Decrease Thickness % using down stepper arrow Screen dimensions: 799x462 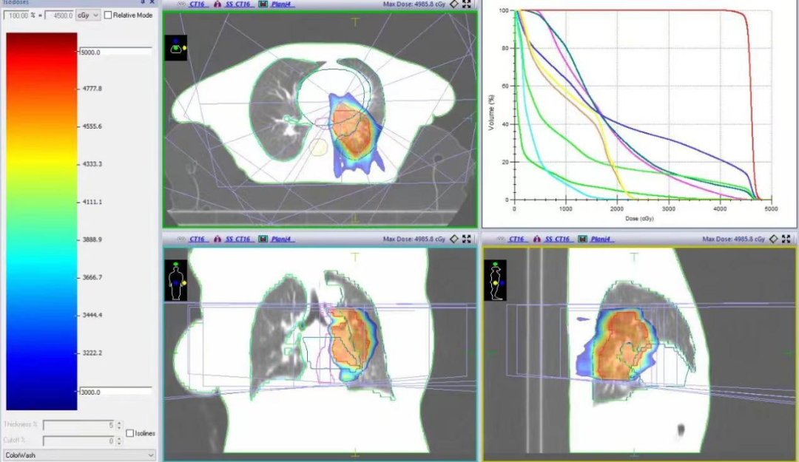point(119,427)
